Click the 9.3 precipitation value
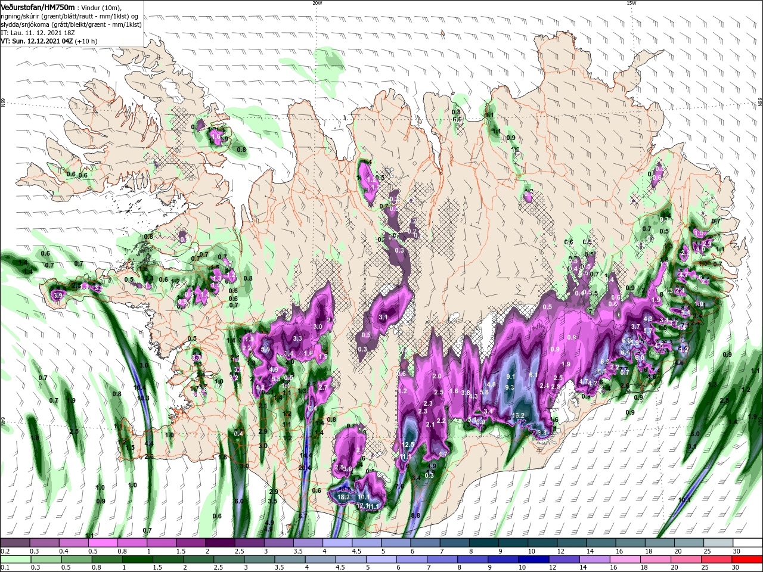The height and width of the screenshot is (572, 763). coord(510,387)
